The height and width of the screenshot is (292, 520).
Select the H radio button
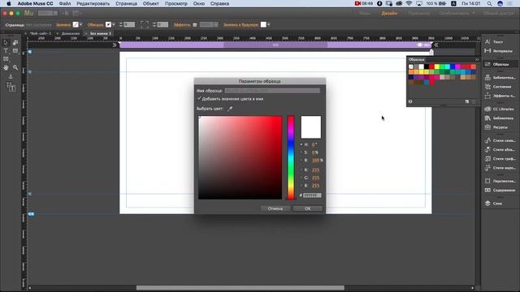(x=301, y=144)
